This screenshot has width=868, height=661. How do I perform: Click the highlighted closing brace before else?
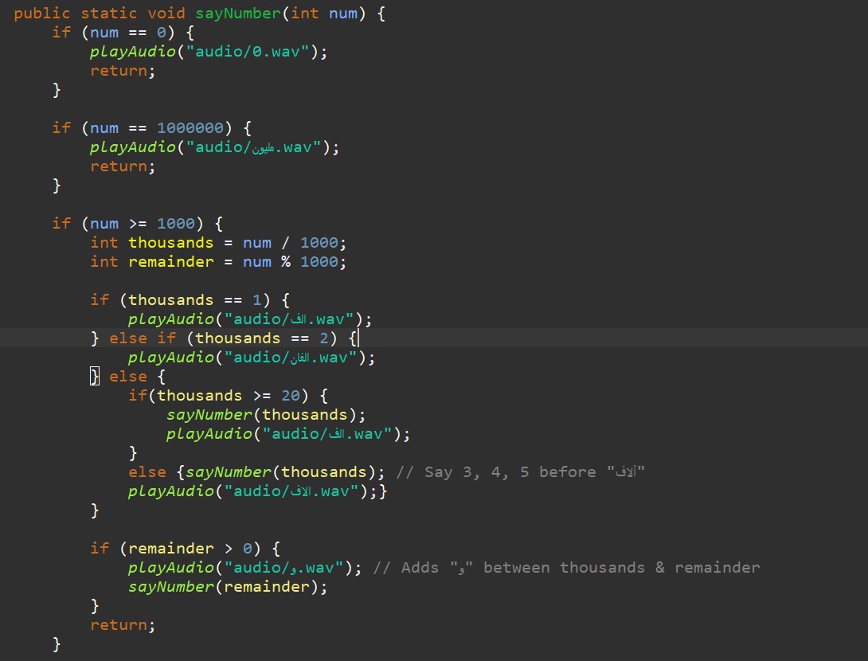click(94, 377)
